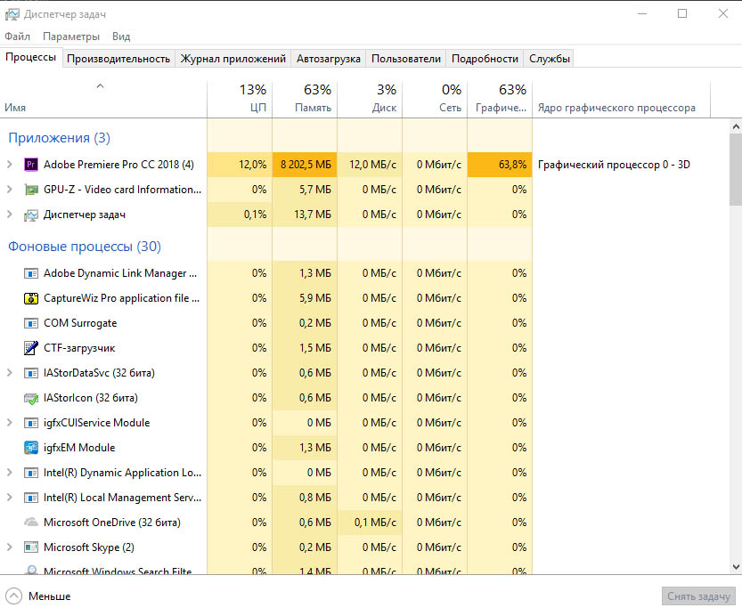Image resolution: width=742 pixels, height=616 pixels.
Task: Expand the Microsoft Skype (2) group
Action: pos(10,547)
